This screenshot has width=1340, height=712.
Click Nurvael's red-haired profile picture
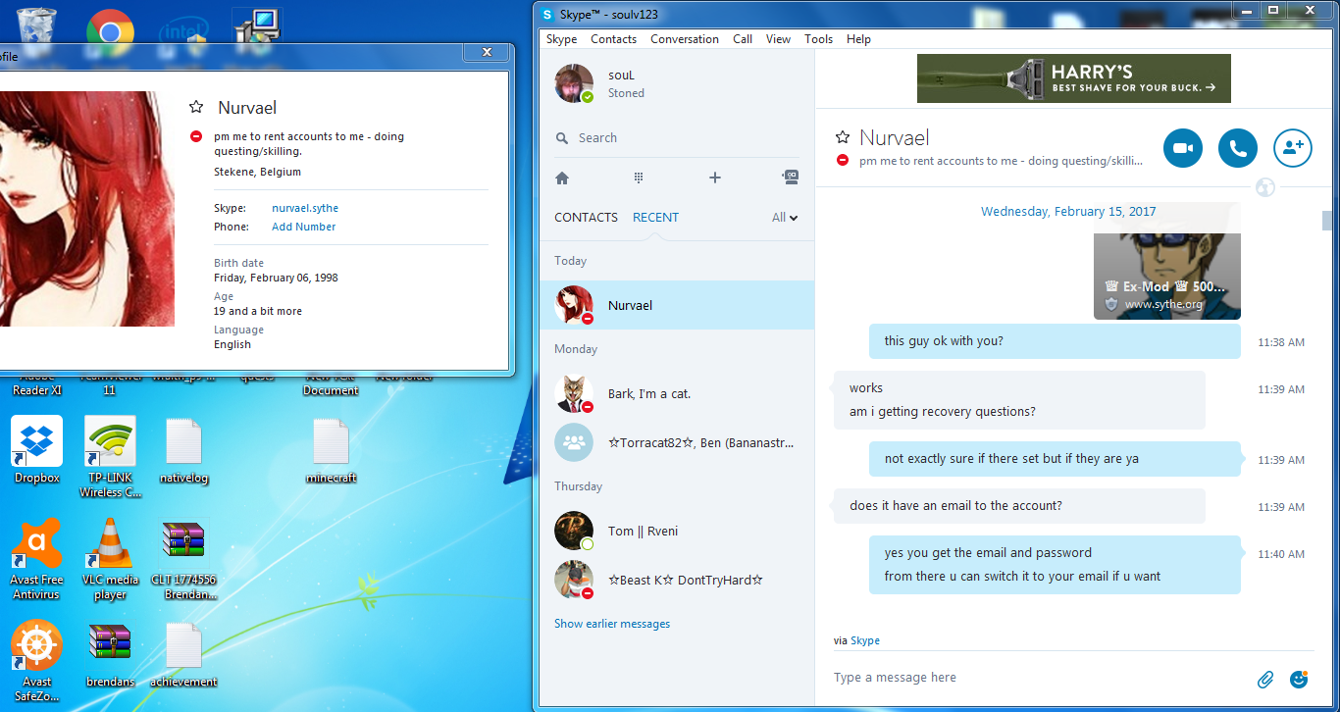coord(86,209)
